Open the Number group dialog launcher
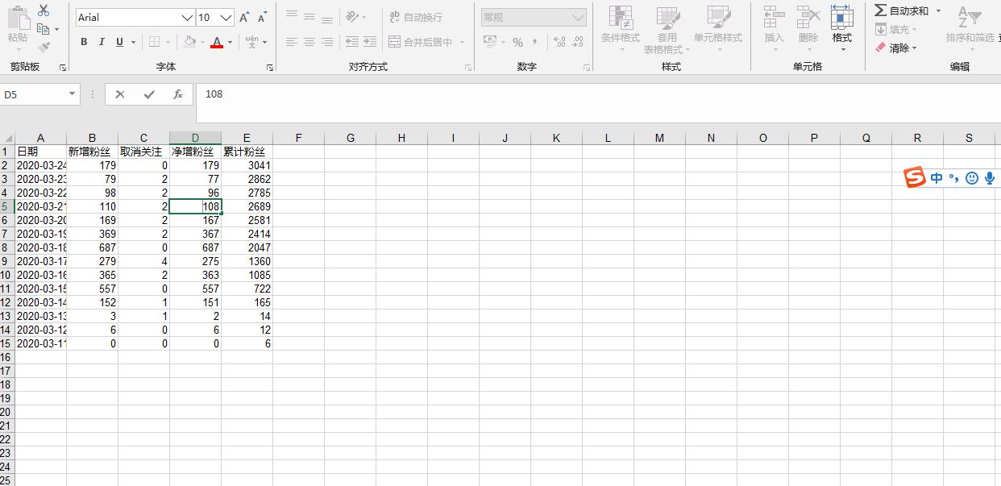The height and width of the screenshot is (486, 1001). tap(586, 68)
